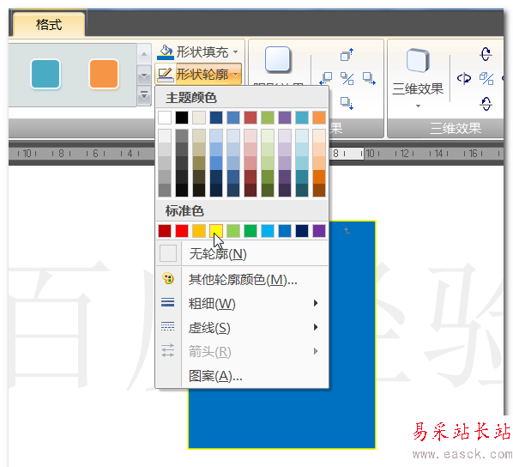Click the dashed lines icon
Viewport: 513px width, 467px height.
pyautogui.click(x=168, y=326)
